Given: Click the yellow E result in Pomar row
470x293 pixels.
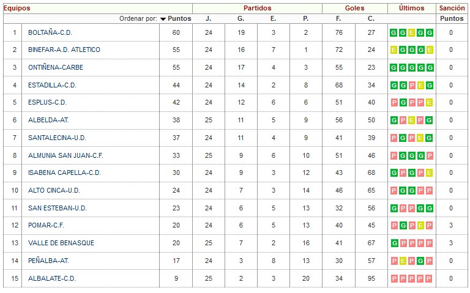Looking at the screenshot, I should pyautogui.click(x=420, y=226).
